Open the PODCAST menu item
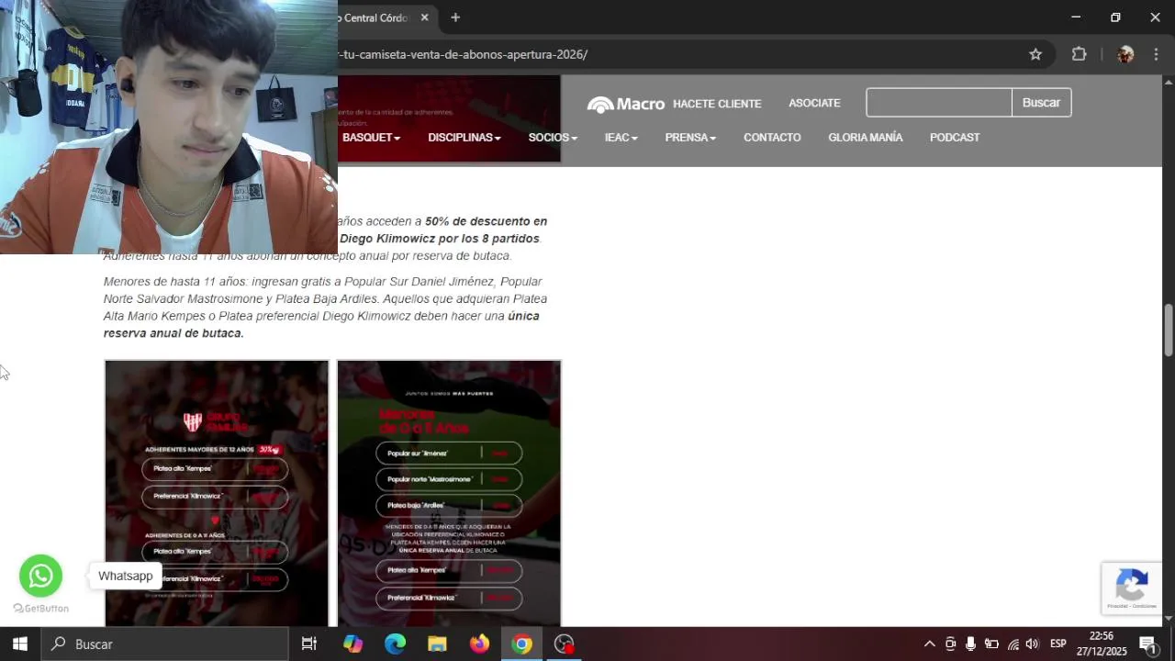 point(955,138)
